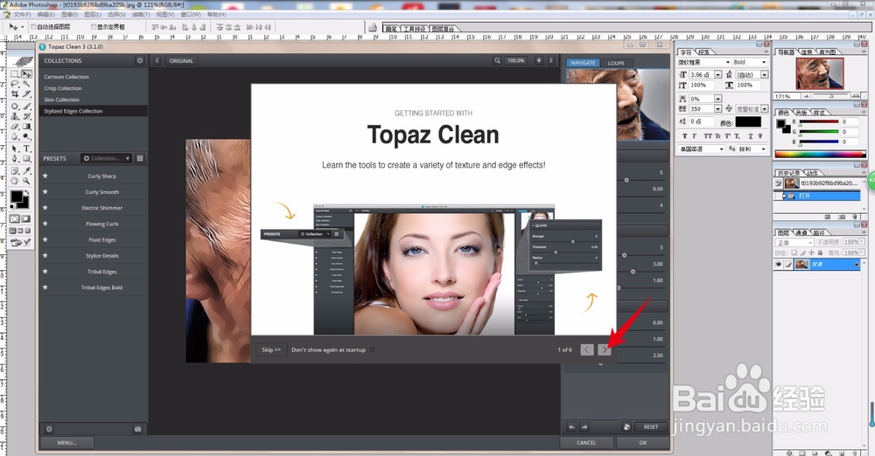The image size is (875, 456).
Task: Toggle Faux Bold in Character panel
Action: pos(685,136)
